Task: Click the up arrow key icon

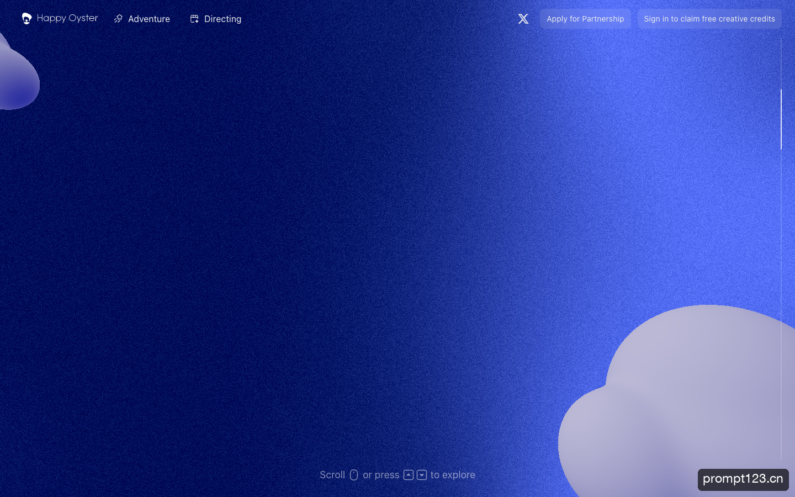Action: [409, 475]
